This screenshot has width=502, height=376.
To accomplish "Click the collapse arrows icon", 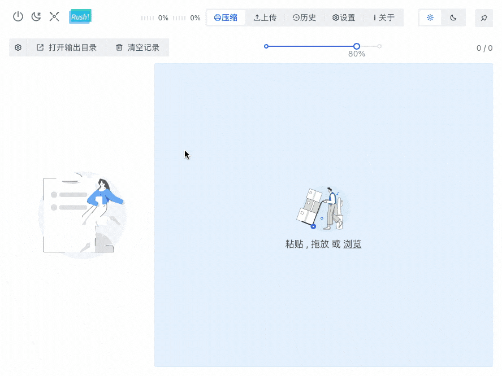I will point(54,16).
